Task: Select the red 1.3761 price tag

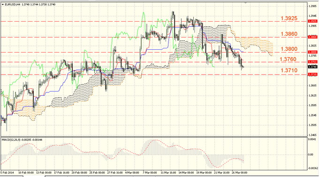Action: click(x=312, y=62)
